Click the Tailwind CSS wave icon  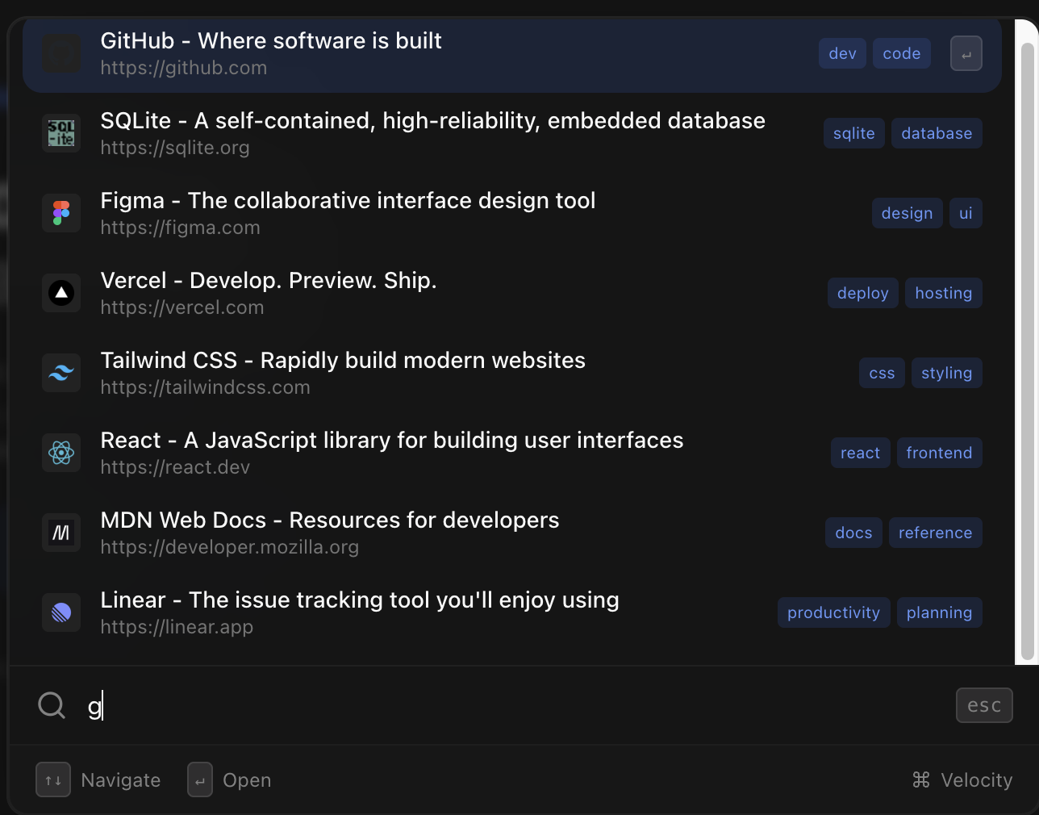(x=61, y=373)
